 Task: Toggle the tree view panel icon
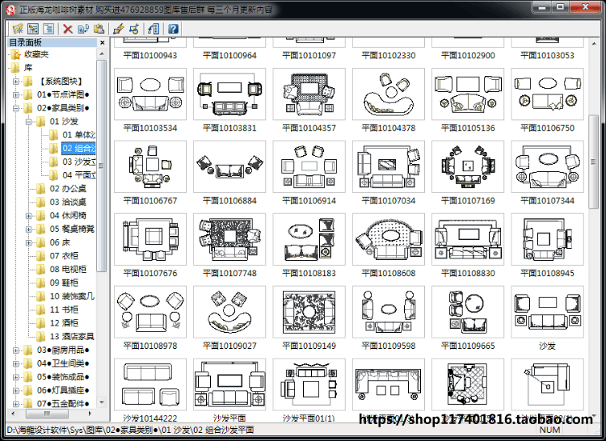(33, 29)
